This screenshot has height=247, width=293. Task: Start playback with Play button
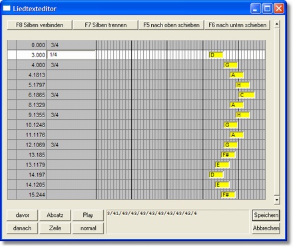click(88, 215)
